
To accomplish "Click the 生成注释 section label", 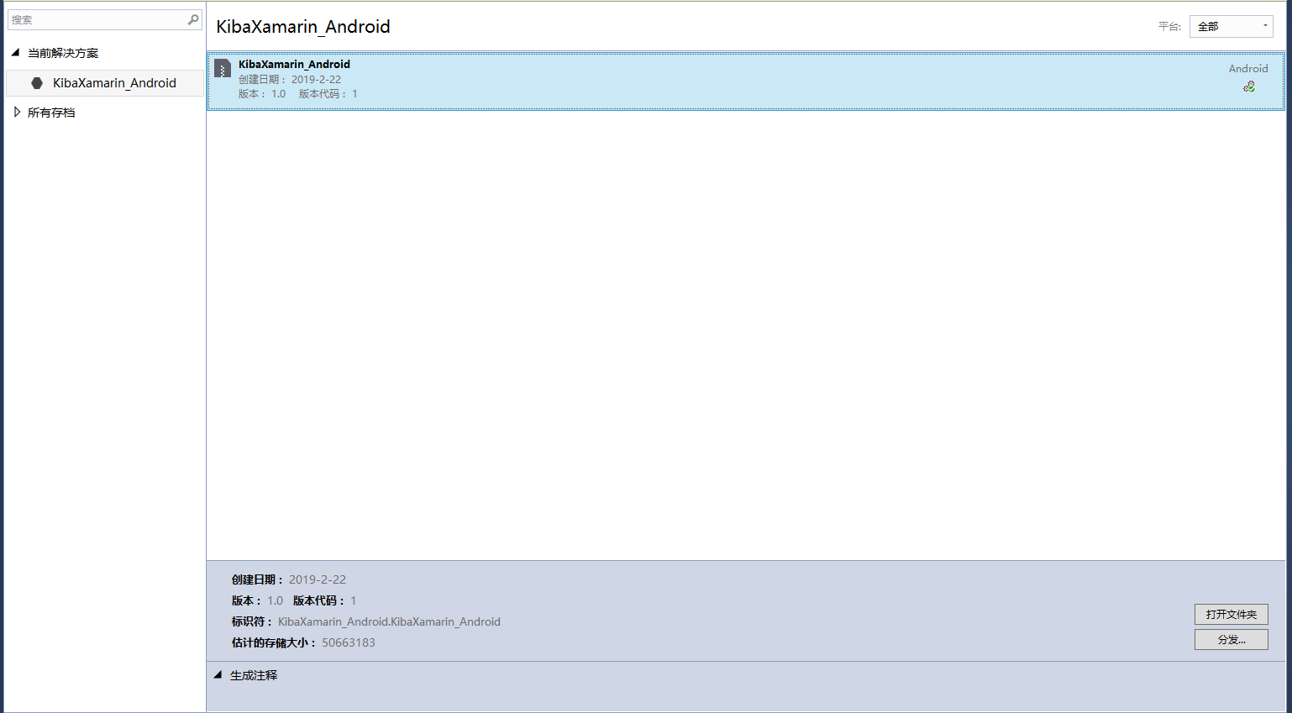I will point(254,675).
